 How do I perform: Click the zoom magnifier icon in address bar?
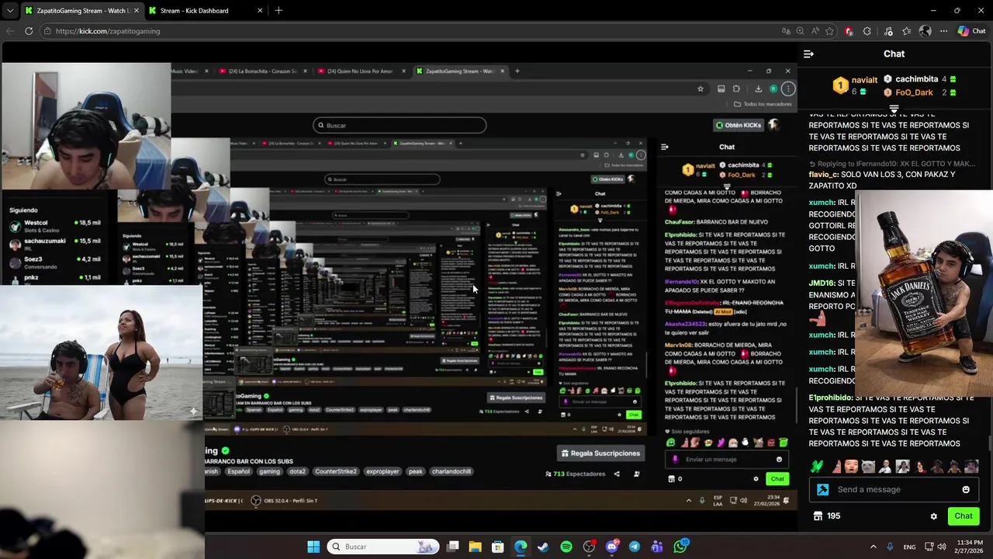801,31
